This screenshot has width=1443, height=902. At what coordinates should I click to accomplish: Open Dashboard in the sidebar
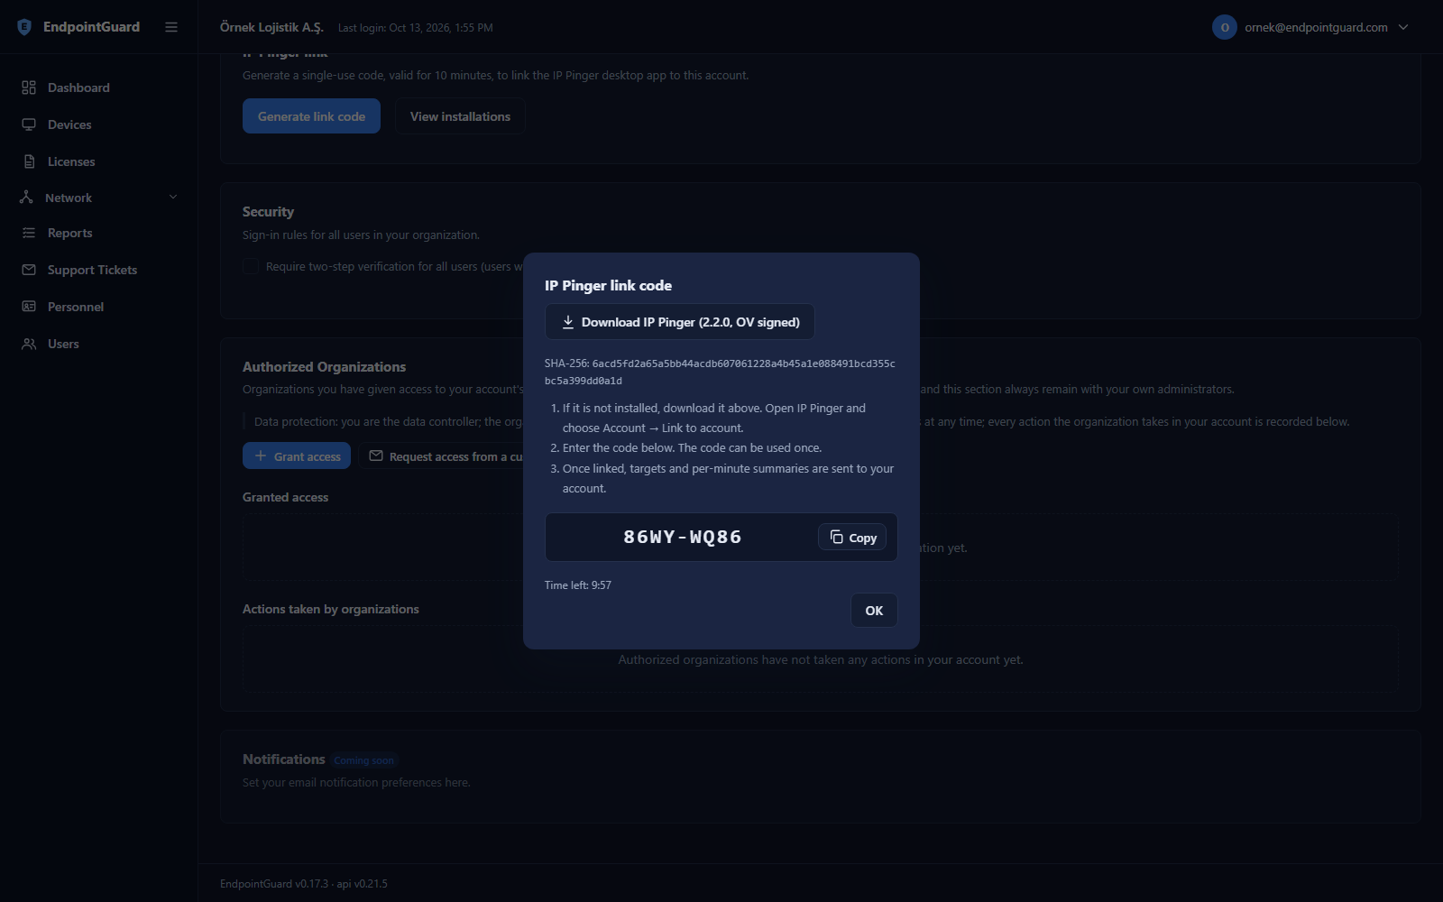click(99, 87)
